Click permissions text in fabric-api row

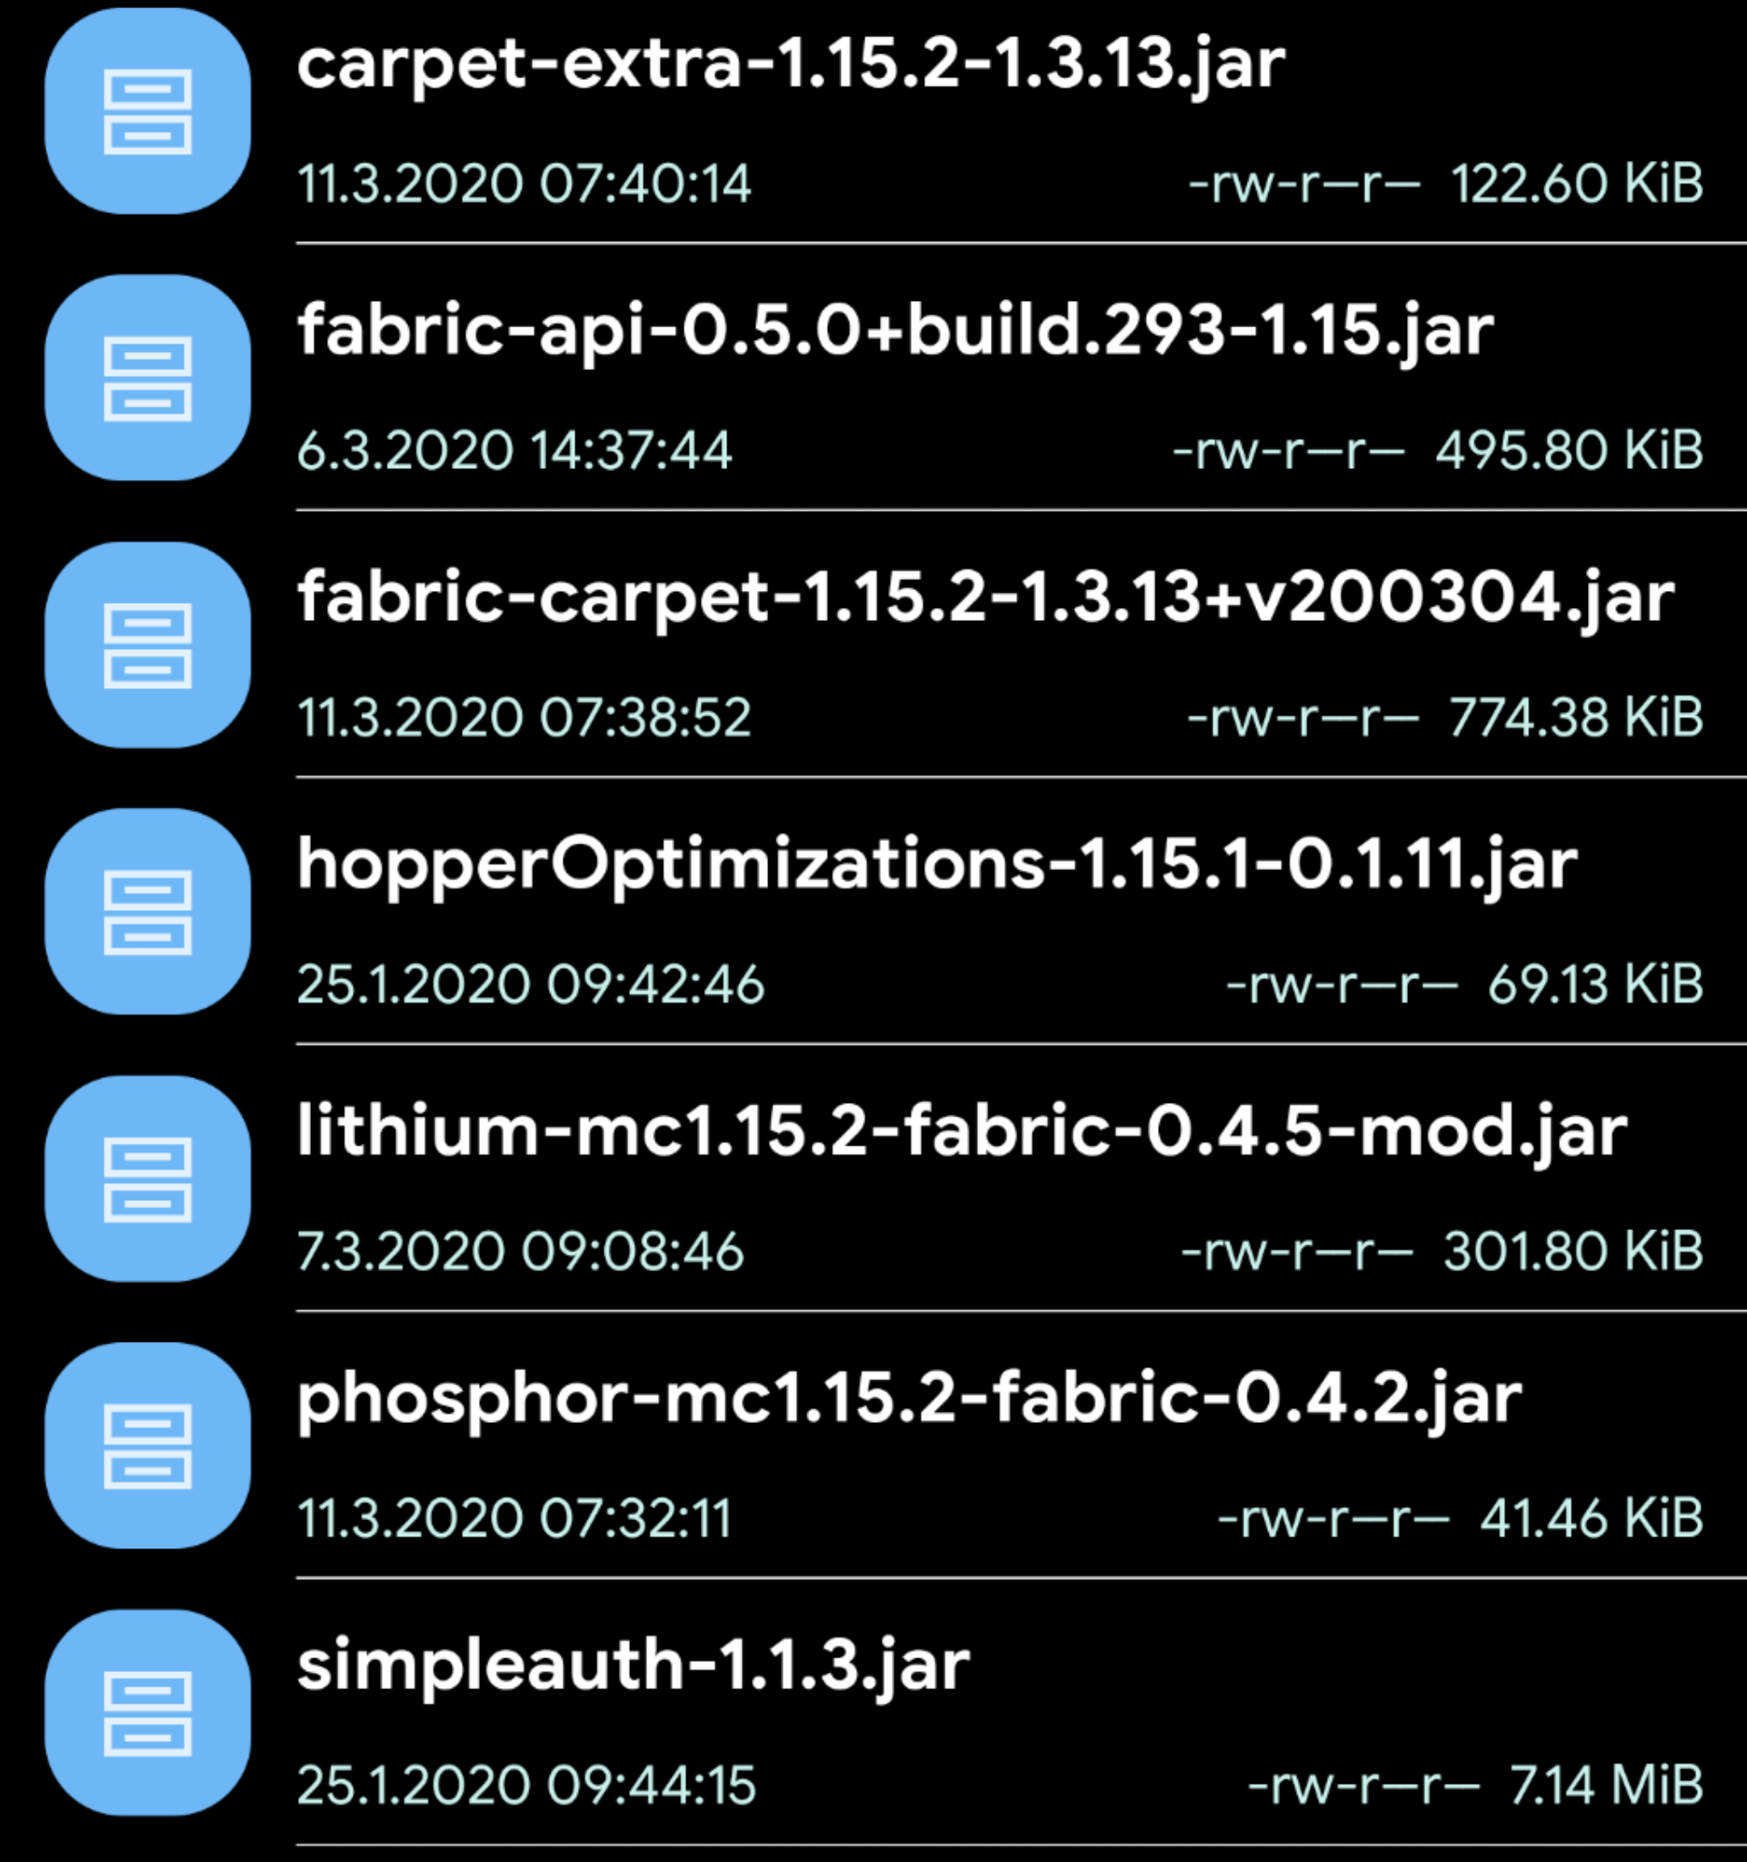coord(1289,451)
